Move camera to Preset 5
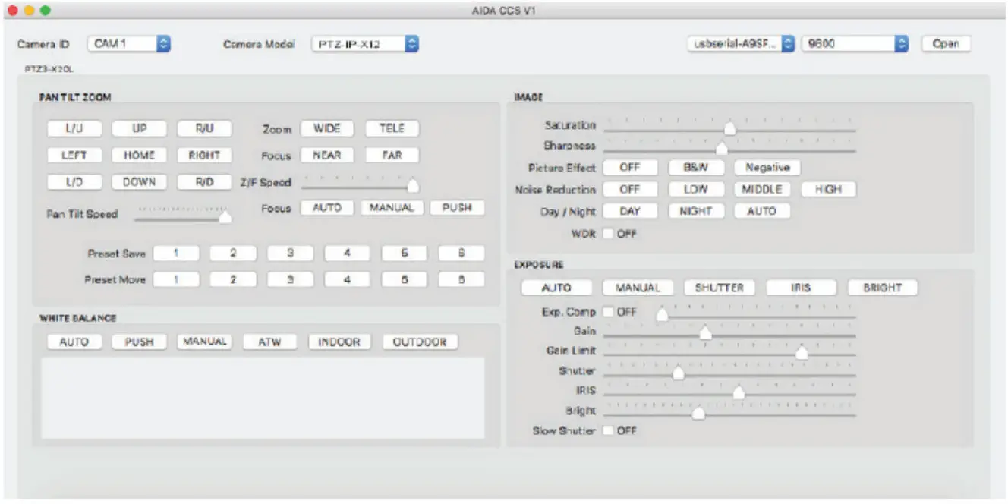Screen dimensions: 1008x504 click(x=404, y=279)
